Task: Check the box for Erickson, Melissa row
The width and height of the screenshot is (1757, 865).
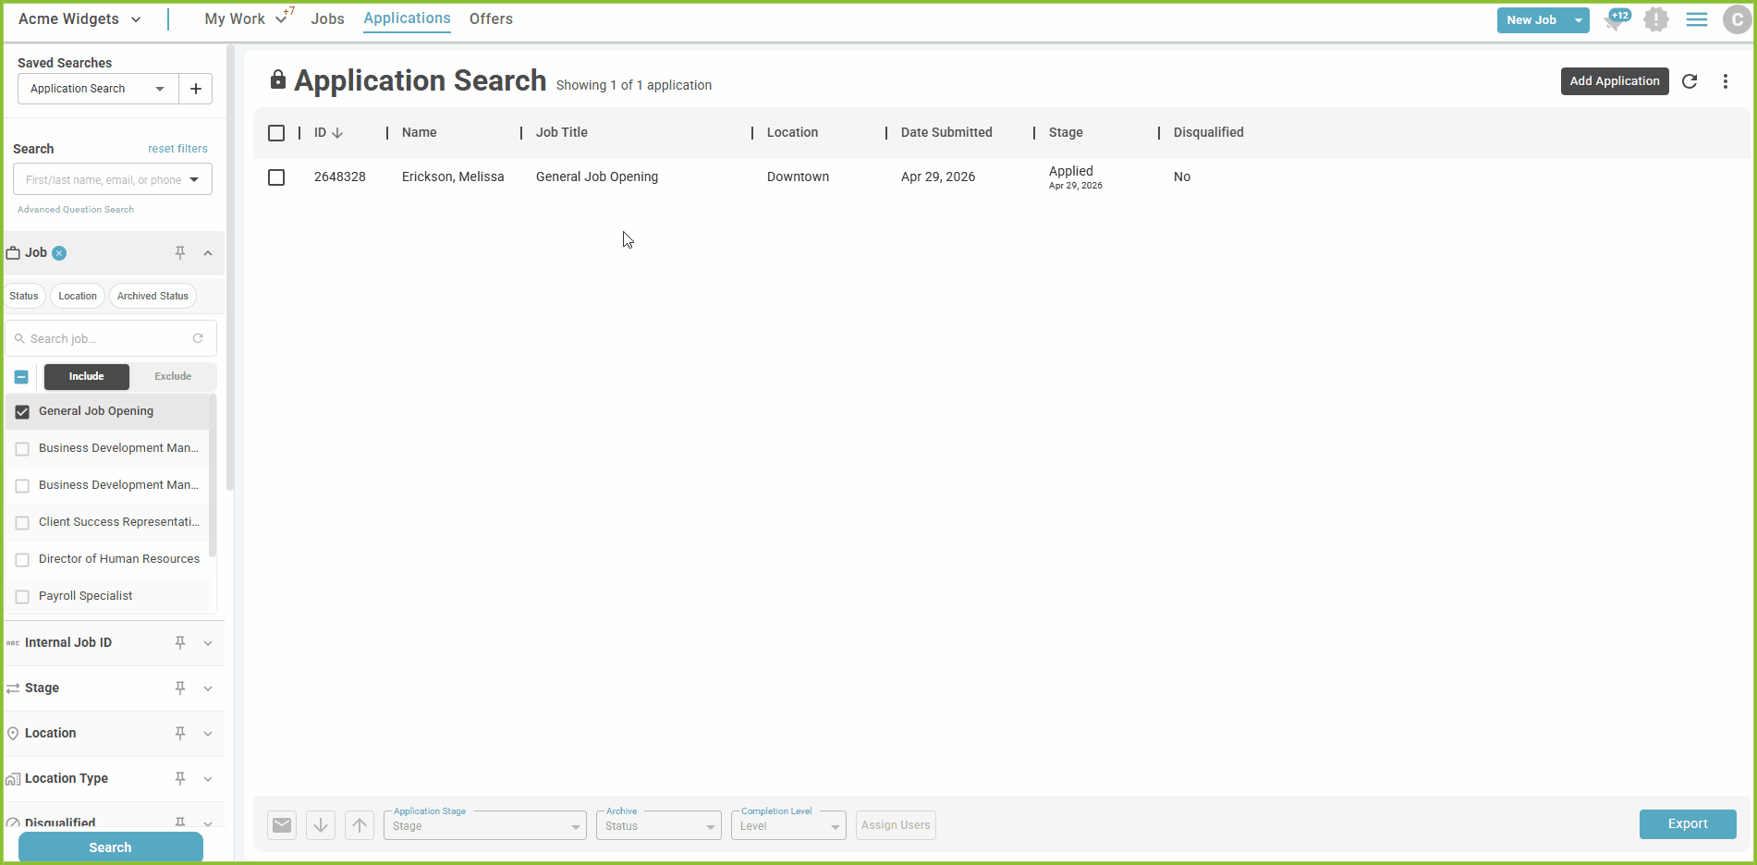Action: click(276, 177)
